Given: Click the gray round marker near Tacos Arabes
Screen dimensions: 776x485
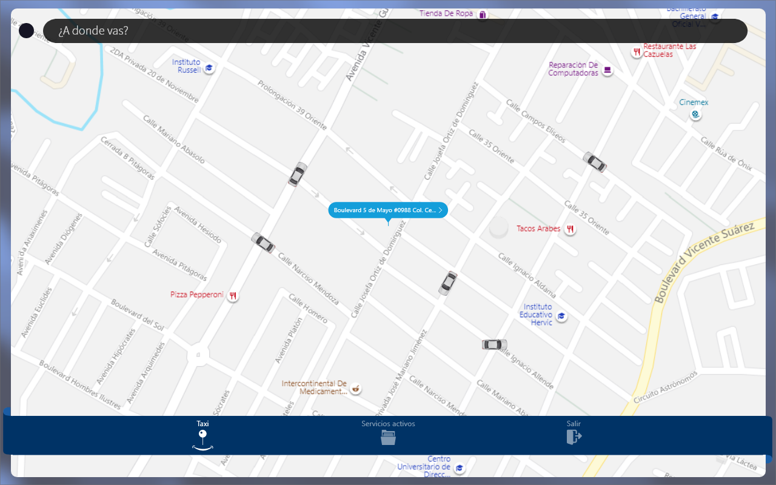Looking at the screenshot, I should coord(498,228).
